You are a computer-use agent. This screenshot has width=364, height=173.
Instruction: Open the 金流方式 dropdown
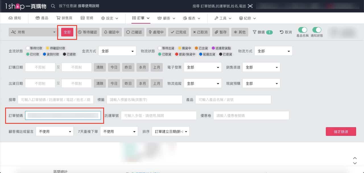pyautogui.click(x=117, y=51)
